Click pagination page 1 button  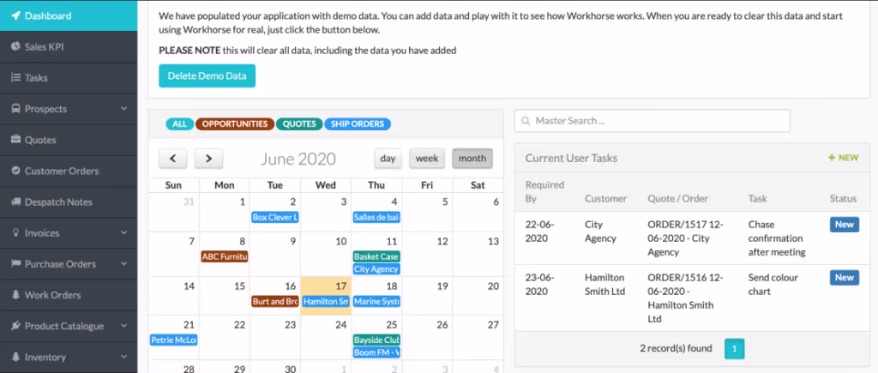click(x=735, y=349)
